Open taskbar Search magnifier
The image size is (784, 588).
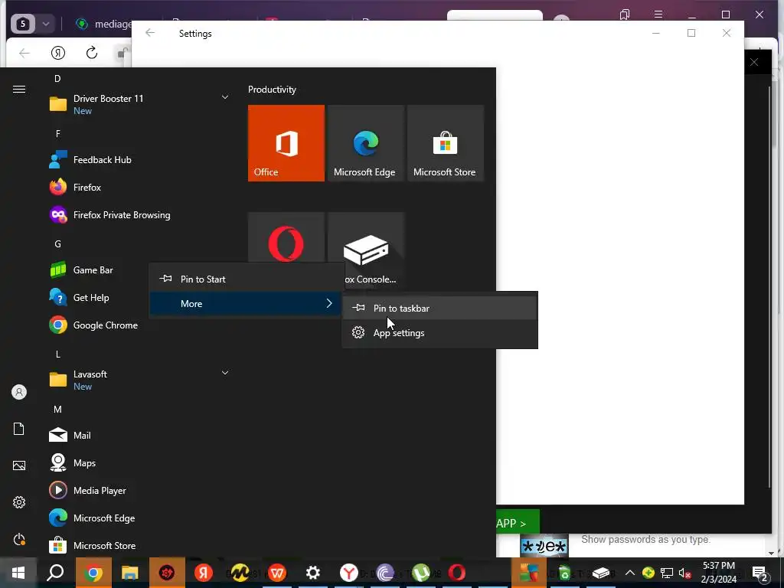coord(55,573)
